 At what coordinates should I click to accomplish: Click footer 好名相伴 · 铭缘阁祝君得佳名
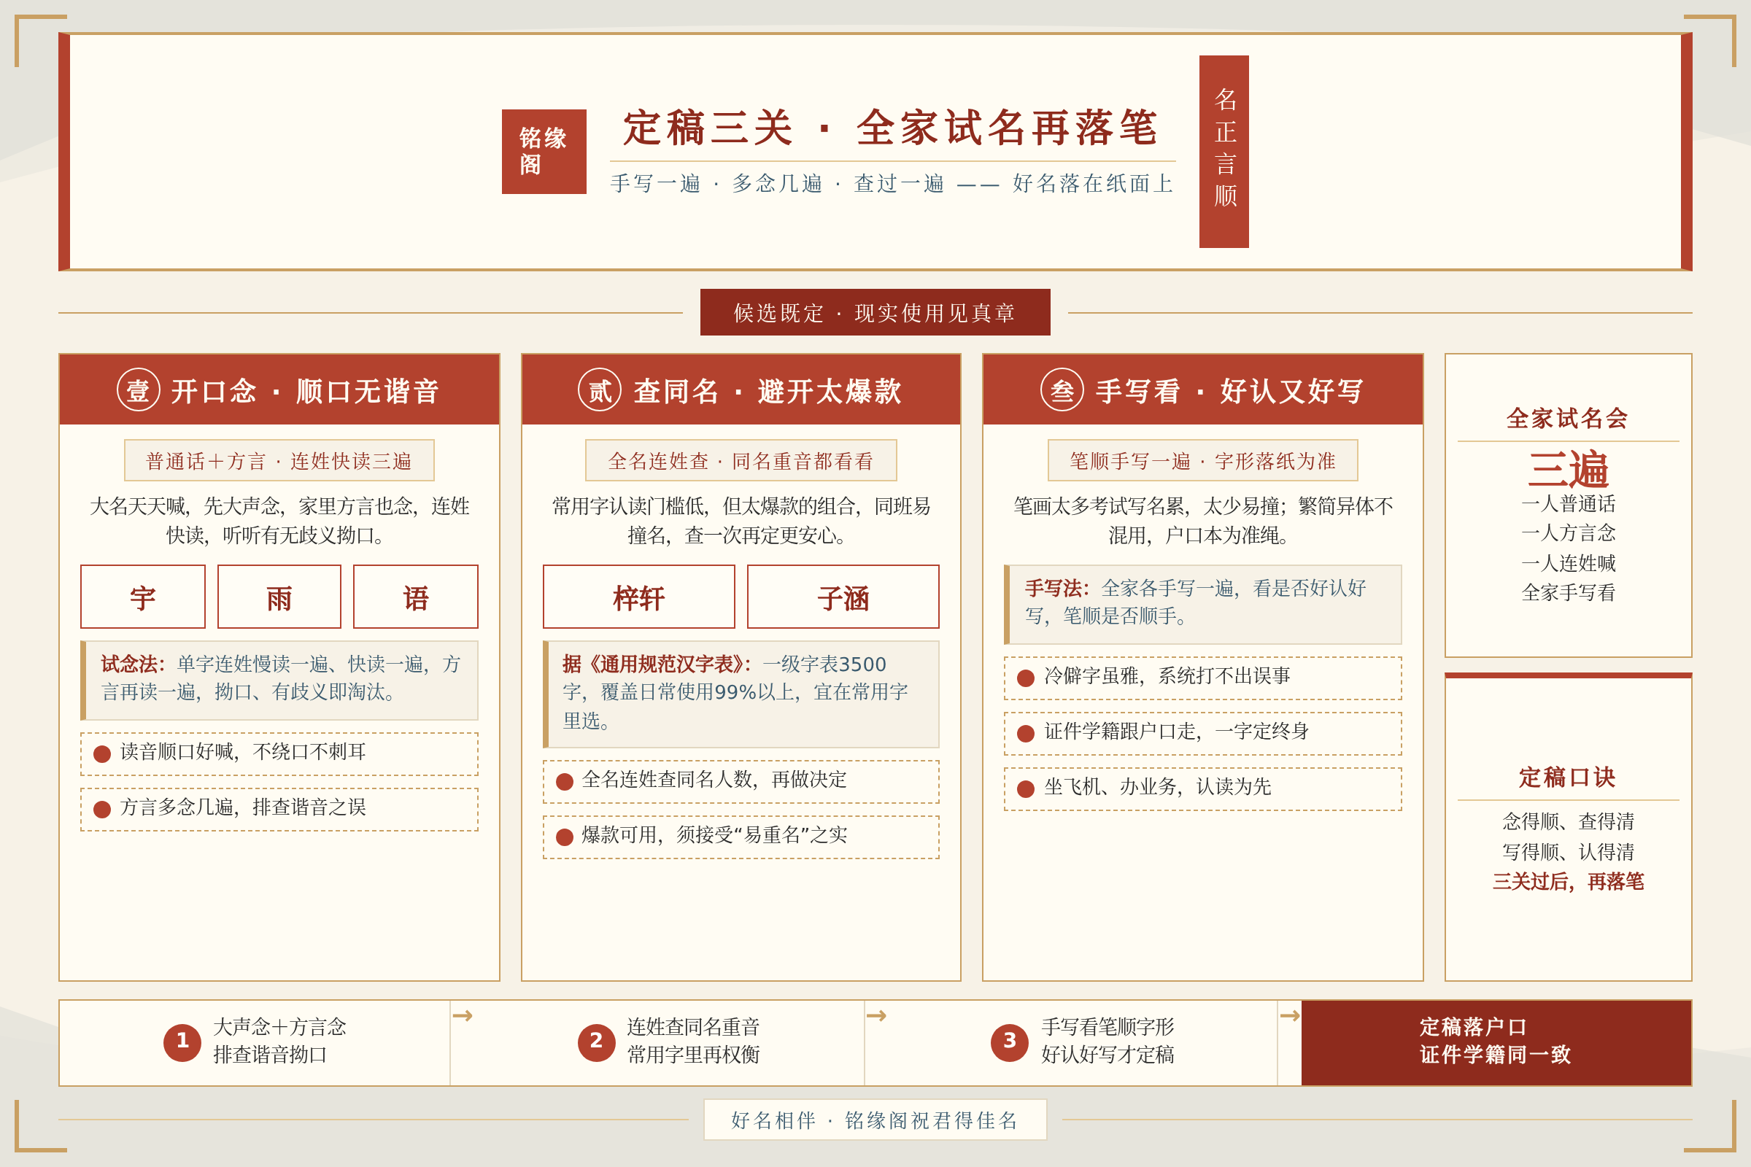coord(875,1120)
